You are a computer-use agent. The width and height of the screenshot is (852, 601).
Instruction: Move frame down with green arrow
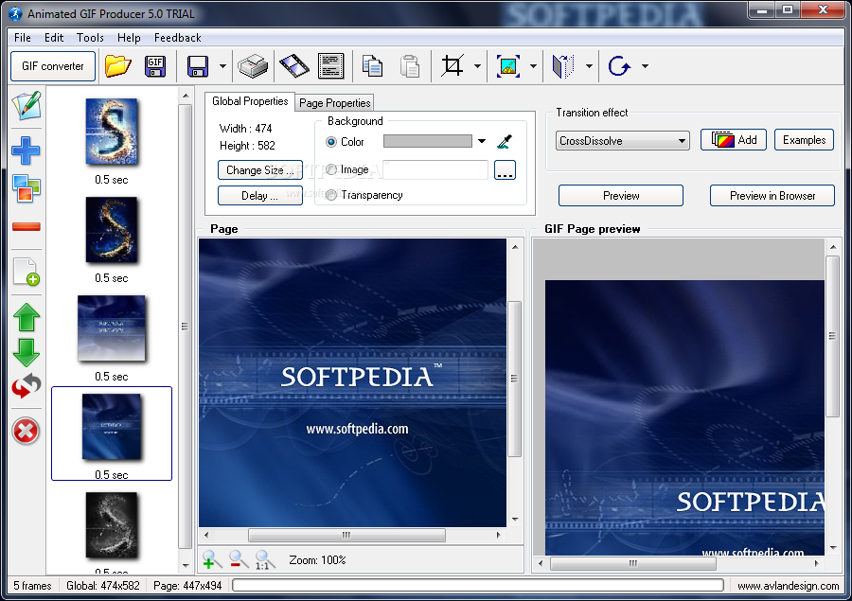[x=27, y=353]
